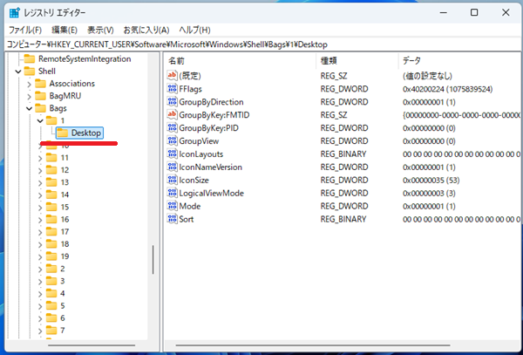The width and height of the screenshot is (523, 355).
Task: Click the LogicalViewMode value icon
Action: pyautogui.click(x=172, y=193)
